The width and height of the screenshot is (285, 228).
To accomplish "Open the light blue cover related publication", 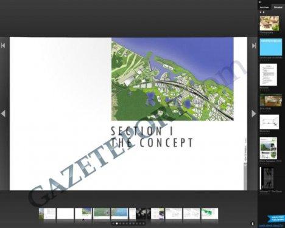I will click(271, 47).
